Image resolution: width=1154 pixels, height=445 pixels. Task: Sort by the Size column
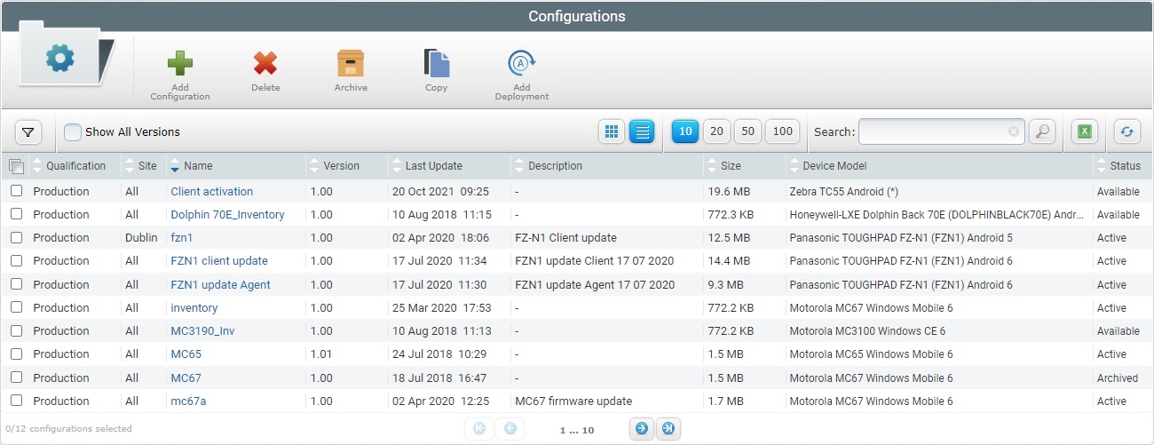point(731,166)
